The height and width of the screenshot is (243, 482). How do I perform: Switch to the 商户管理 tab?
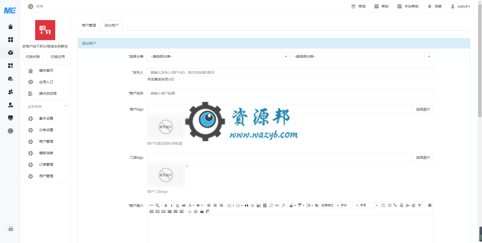click(x=89, y=25)
